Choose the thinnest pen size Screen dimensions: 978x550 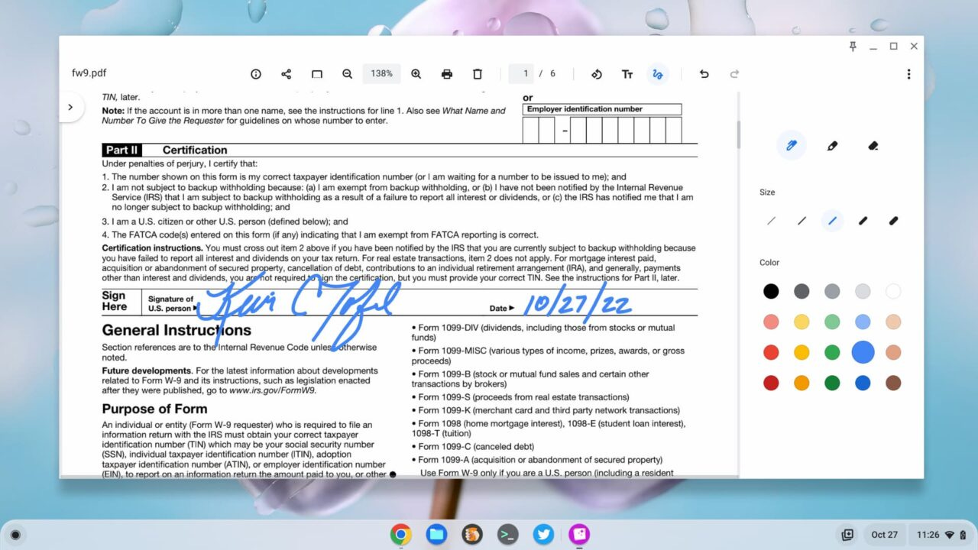click(x=771, y=221)
